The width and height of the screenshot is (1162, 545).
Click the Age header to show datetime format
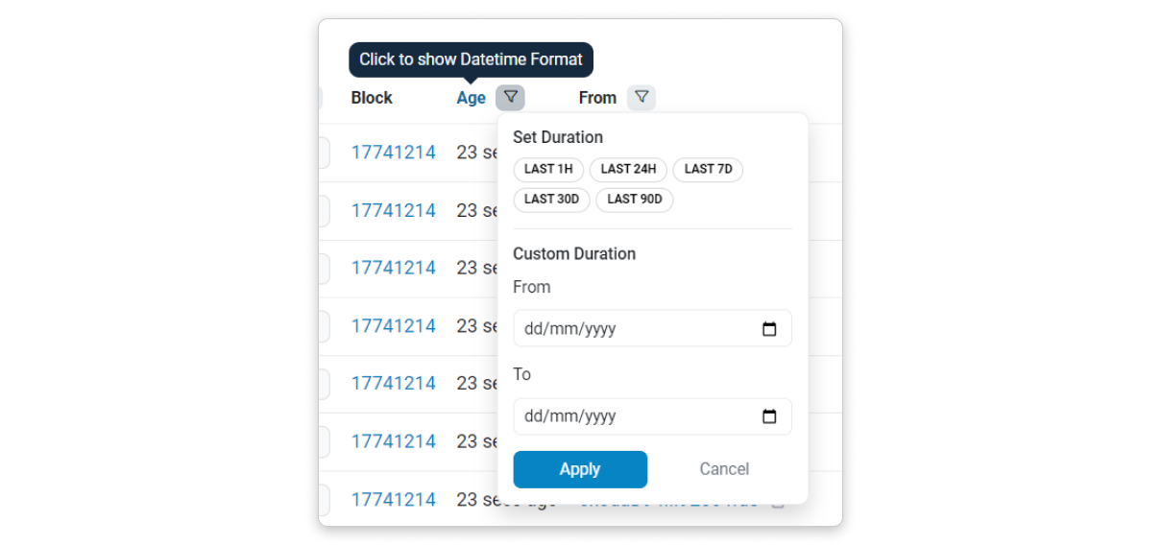click(x=471, y=98)
